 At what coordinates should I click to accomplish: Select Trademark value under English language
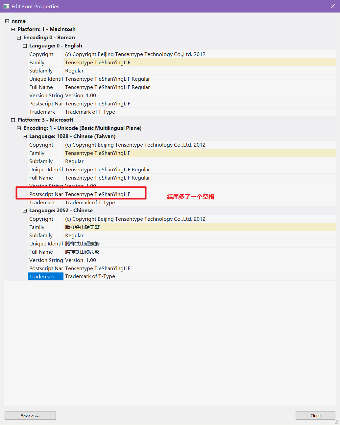[x=200, y=112]
